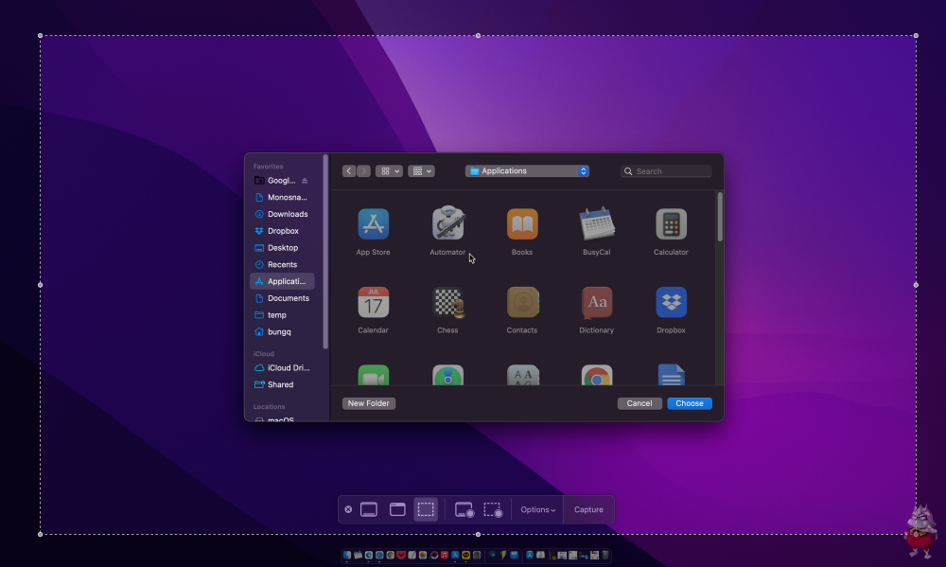The image size is (946, 567).
Task: Select the Find My radar icon
Action: [447, 375]
